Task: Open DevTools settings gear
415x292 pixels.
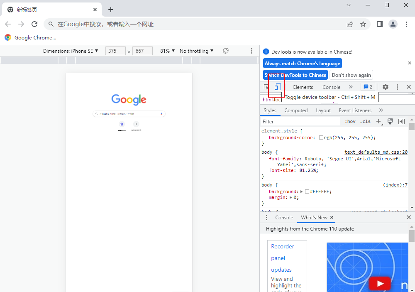Action: point(386,87)
